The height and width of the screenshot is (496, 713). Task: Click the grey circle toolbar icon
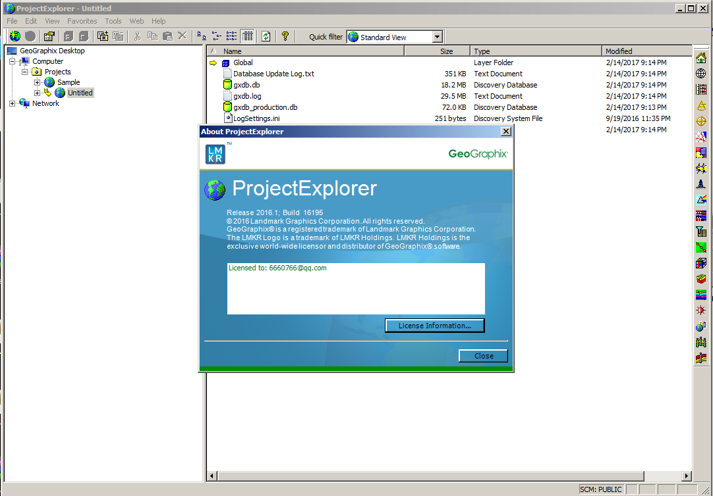pos(30,36)
